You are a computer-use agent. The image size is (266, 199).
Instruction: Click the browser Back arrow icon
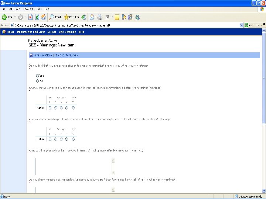4,17
